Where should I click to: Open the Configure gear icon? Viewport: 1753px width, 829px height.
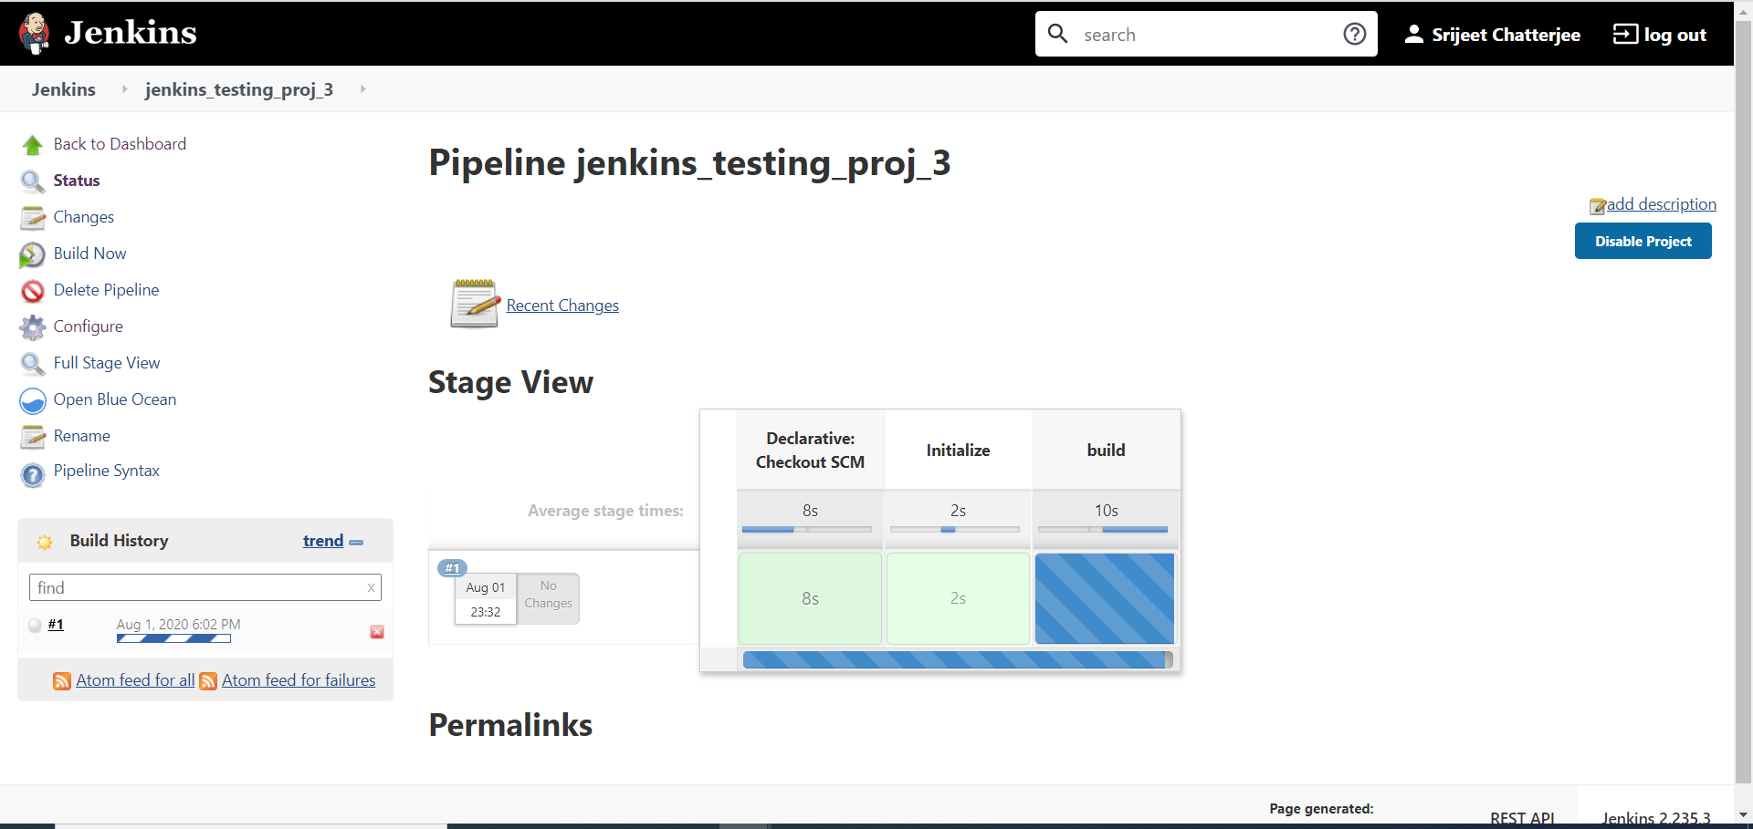33,326
